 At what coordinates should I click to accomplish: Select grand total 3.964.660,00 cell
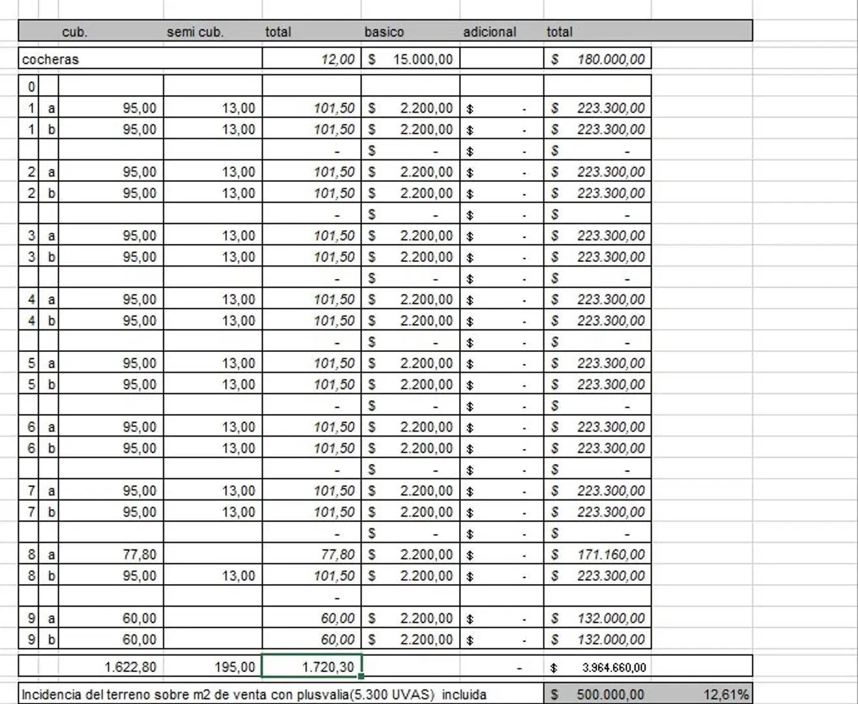[x=597, y=667]
